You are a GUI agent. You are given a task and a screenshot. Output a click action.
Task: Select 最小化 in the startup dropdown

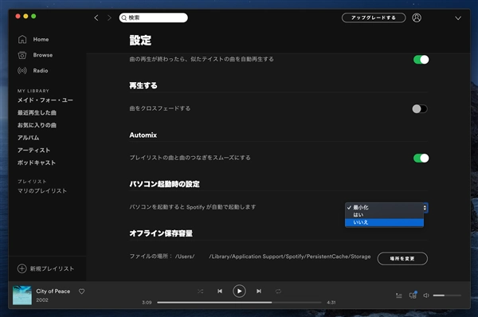coord(384,207)
